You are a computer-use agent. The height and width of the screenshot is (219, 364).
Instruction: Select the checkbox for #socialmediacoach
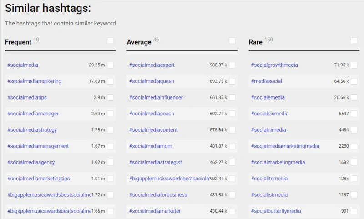[232, 114]
